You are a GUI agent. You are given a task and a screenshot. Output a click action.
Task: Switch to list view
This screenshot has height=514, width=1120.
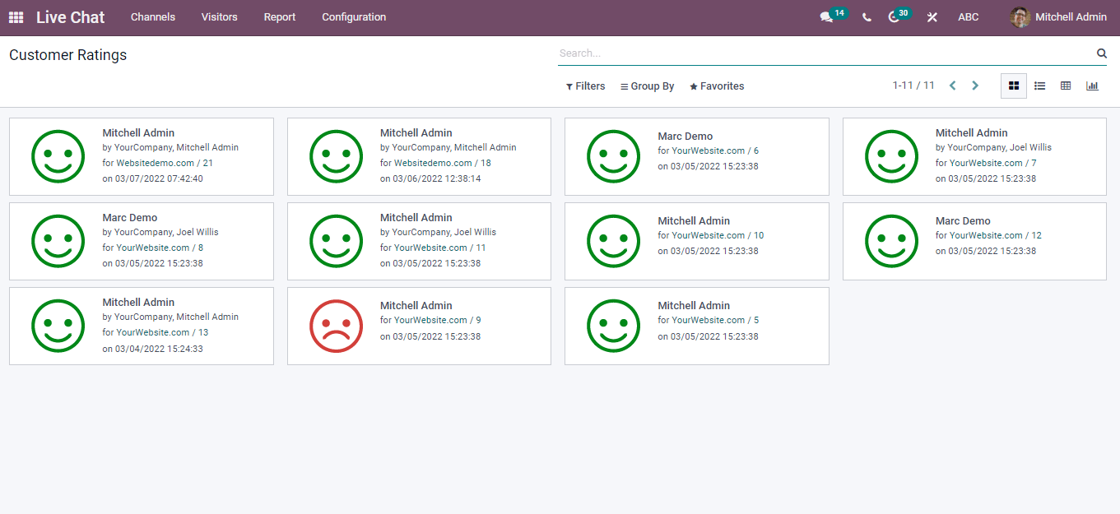tap(1040, 86)
